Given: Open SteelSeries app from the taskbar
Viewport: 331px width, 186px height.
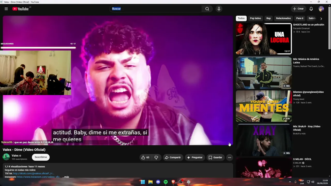Looking at the screenshot, I should tap(189, 182).
